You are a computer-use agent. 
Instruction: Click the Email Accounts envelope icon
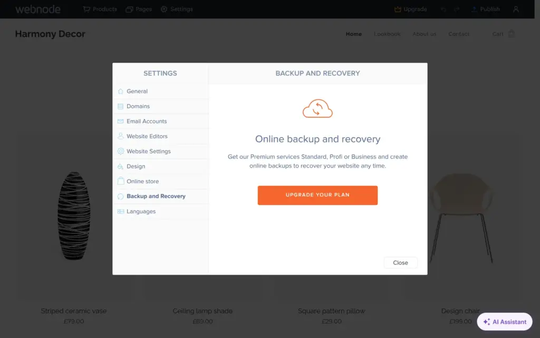coord(121,121)
